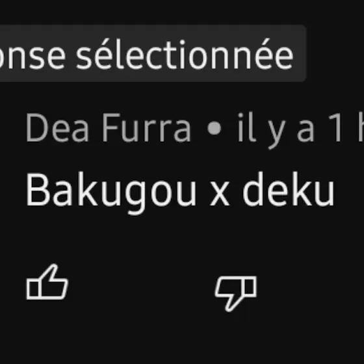Open the Dea Furra author profile

108,127
